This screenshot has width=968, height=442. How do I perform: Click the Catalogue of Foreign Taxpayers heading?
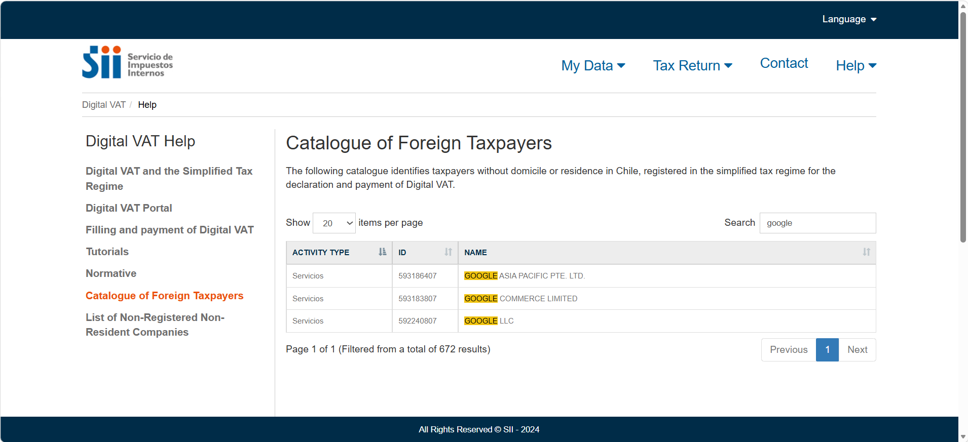(x=419, y=143)
